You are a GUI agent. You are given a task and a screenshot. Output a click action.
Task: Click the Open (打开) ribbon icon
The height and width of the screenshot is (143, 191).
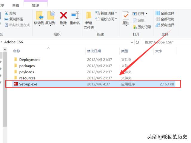[135, 14]
